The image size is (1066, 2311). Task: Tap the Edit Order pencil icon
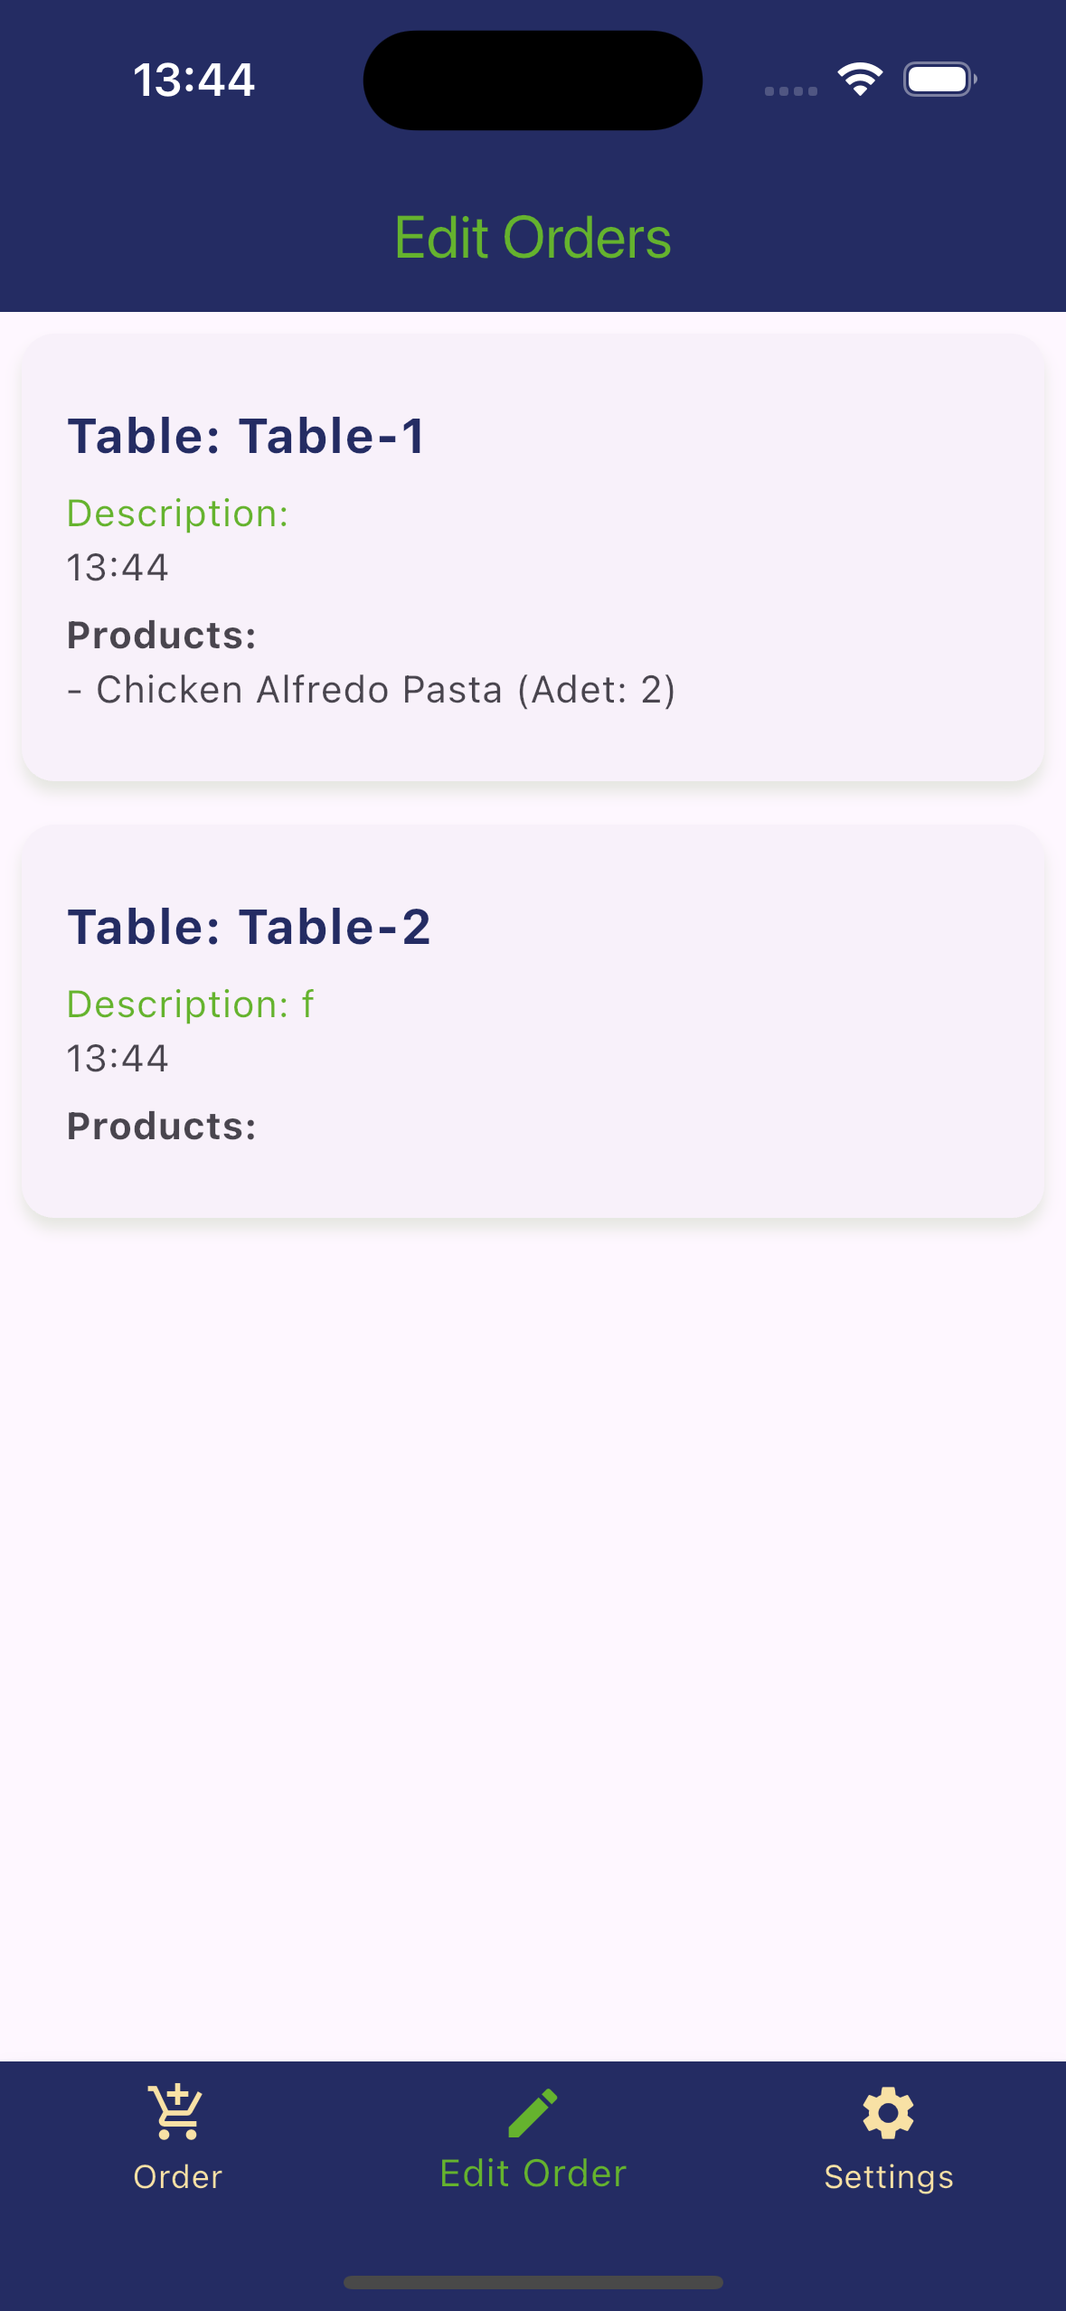(x=533, y=2113)
